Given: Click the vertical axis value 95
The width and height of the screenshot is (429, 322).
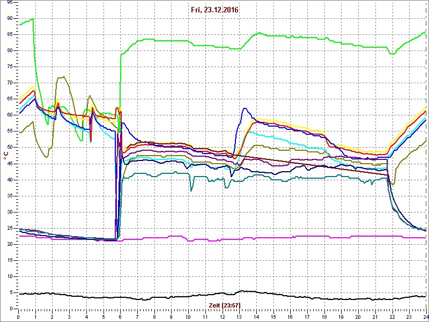Looking at the screenshot, I should pos(10,3).
